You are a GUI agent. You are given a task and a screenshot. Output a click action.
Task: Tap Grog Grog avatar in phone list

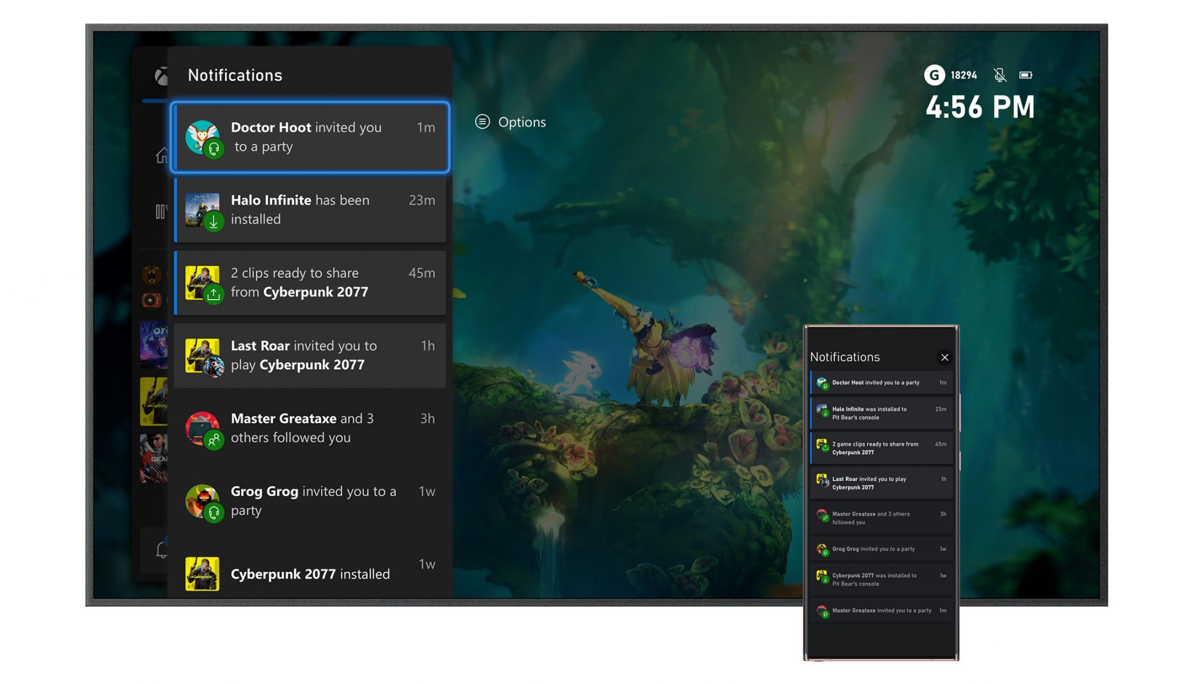[x=821, y=549]
